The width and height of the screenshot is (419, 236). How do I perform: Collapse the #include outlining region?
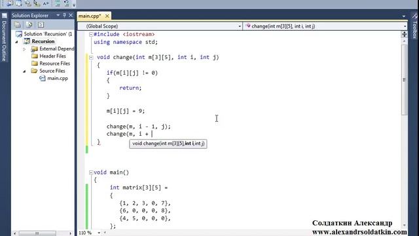pos(91,34)
